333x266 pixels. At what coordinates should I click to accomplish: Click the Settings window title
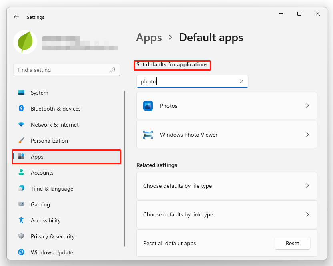(x=36, y=17)
